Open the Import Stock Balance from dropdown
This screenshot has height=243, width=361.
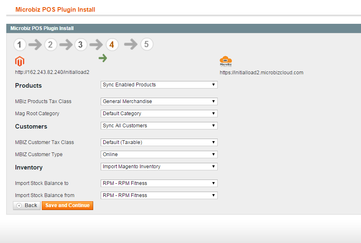[x=159, y=195]
